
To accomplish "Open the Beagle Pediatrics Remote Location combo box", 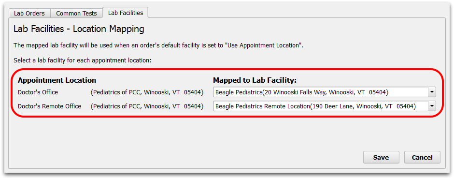I will tap(324, 106).
